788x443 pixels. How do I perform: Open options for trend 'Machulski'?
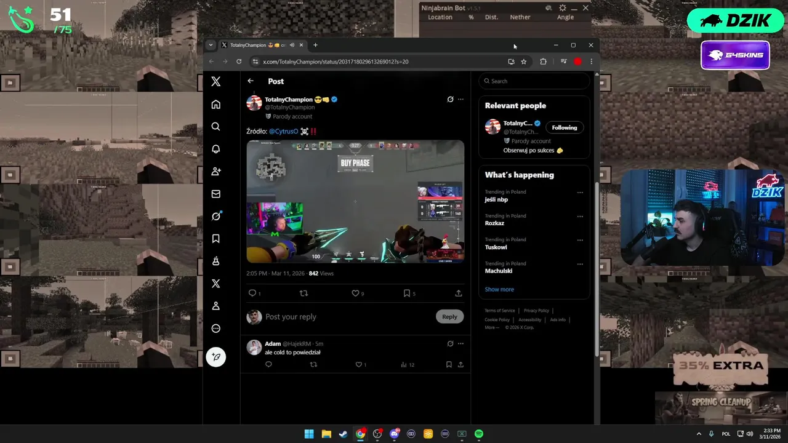580,265
